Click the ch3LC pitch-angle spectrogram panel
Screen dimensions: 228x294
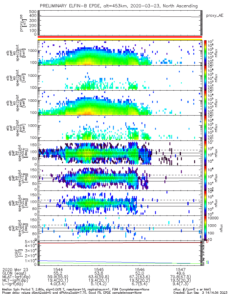[x=120, y=228]
